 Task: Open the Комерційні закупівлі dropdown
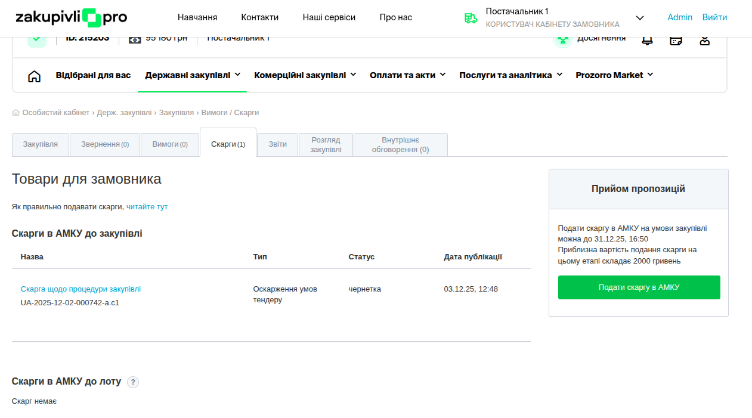click(x=305, y=75)
